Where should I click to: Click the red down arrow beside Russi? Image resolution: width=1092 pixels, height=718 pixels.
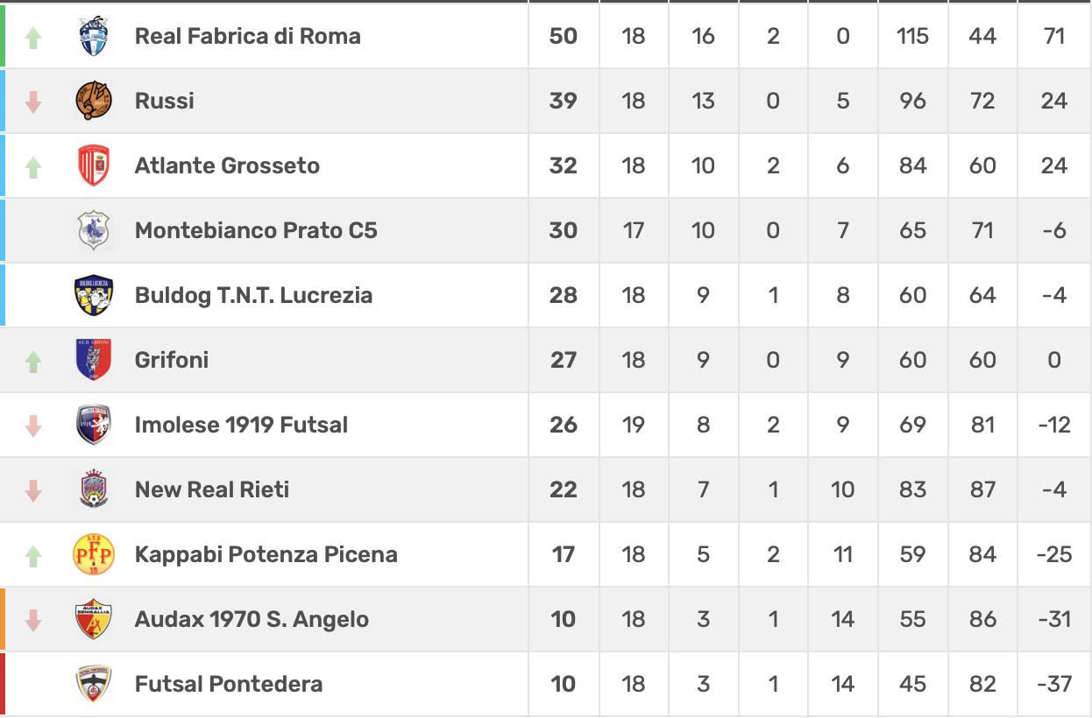(x=33, y=102)
